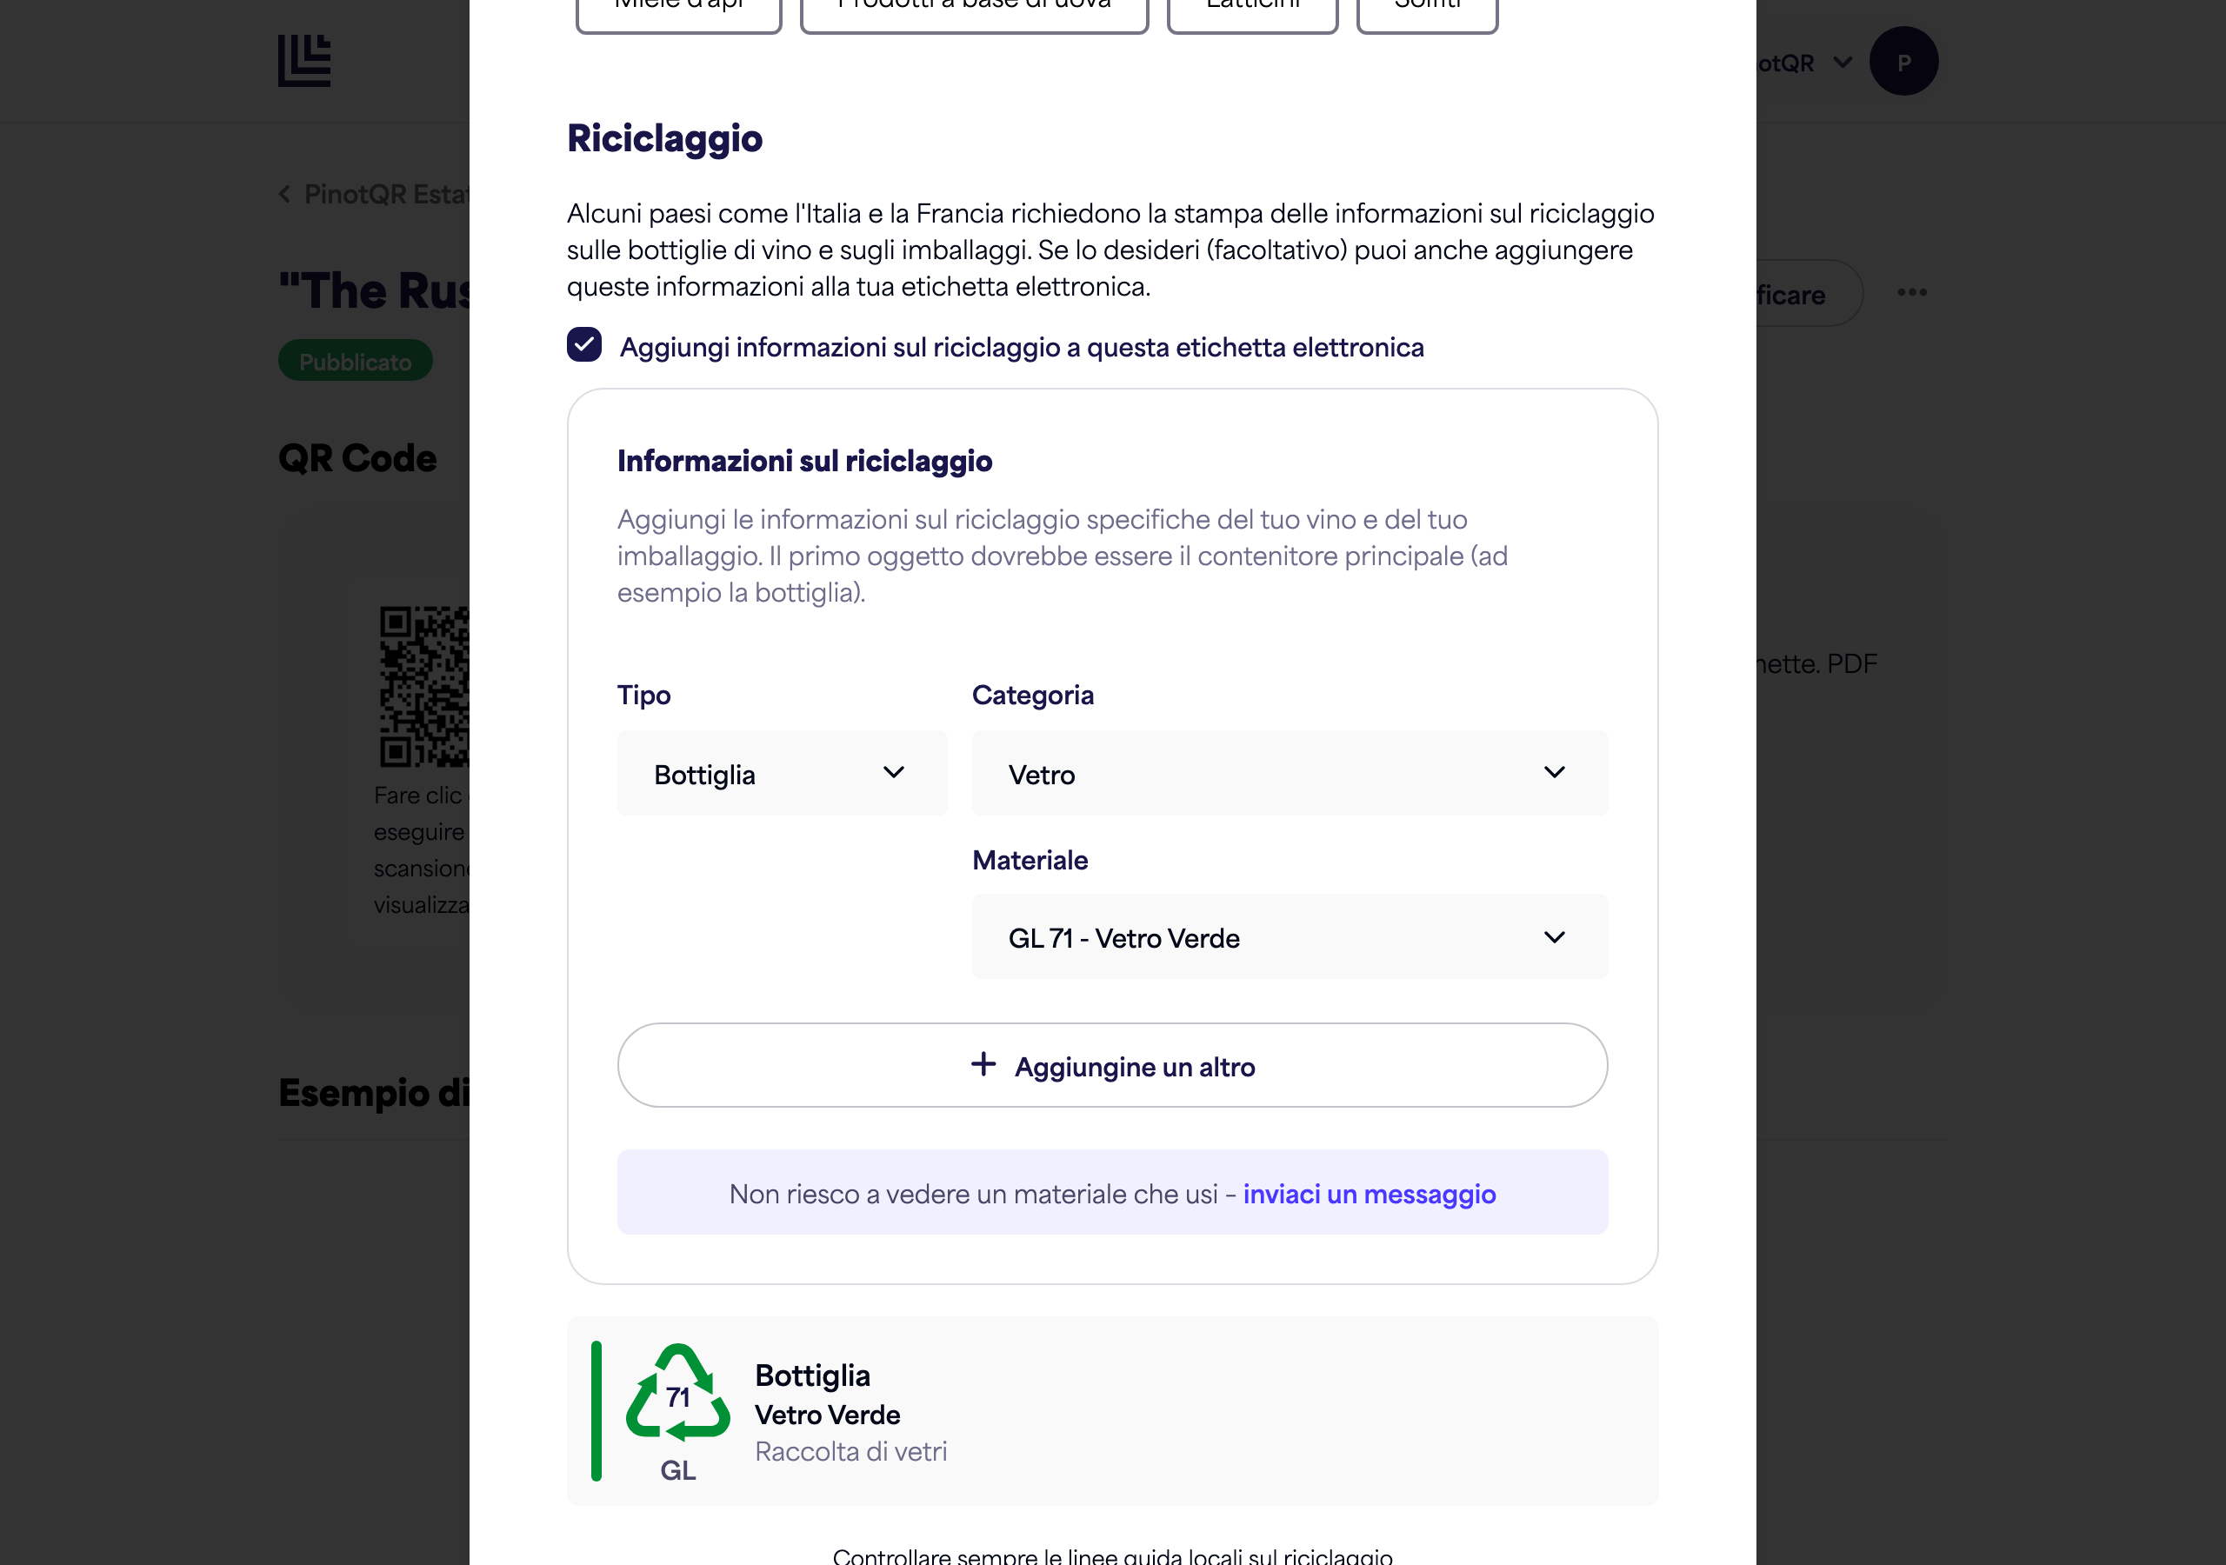
Task: Click the user avatar P icon
Action: [x=1903, y=61]
